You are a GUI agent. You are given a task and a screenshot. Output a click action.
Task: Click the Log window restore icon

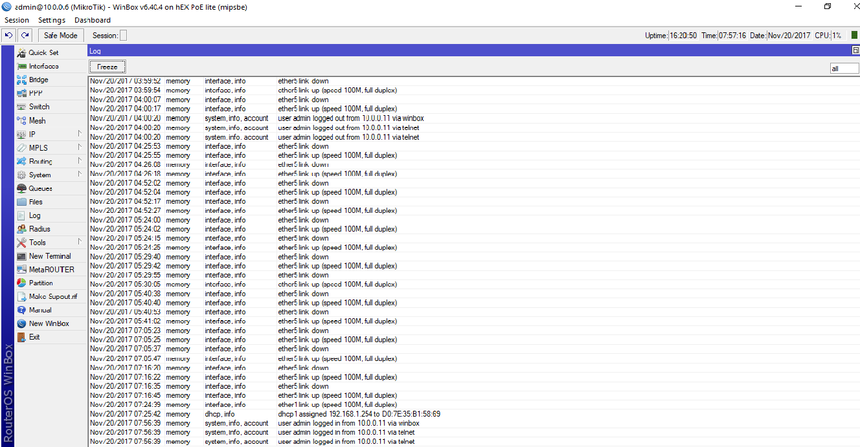[x=855, y=50]
